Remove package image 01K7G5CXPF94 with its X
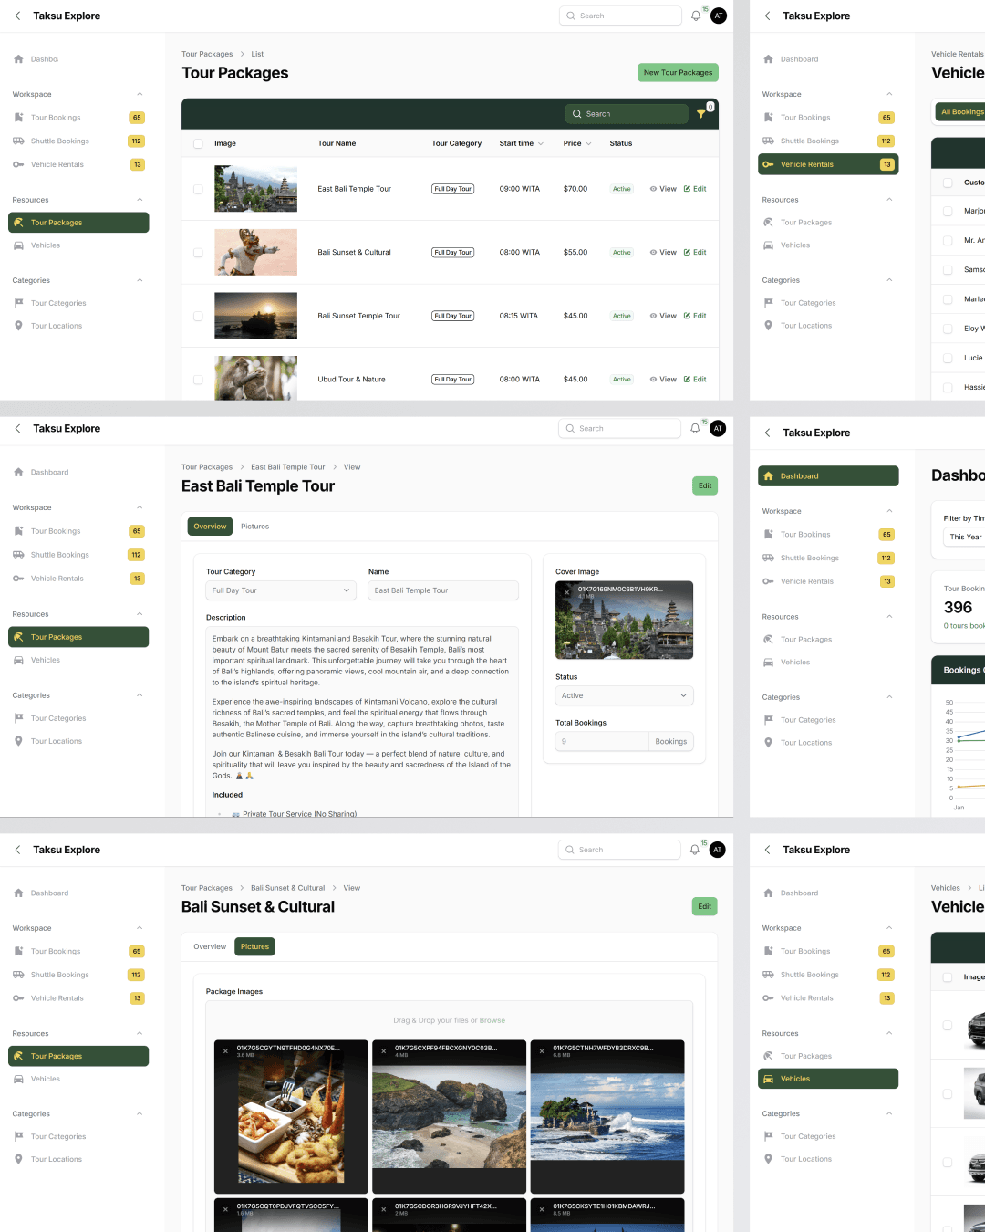This screenshot has height=1232, width=985. click(384, 1050)
